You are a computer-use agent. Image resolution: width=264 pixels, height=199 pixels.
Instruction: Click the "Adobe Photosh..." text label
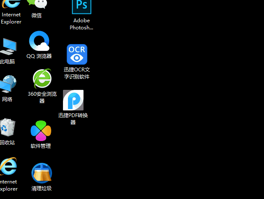pyautogui.click(x=81, y=24)
